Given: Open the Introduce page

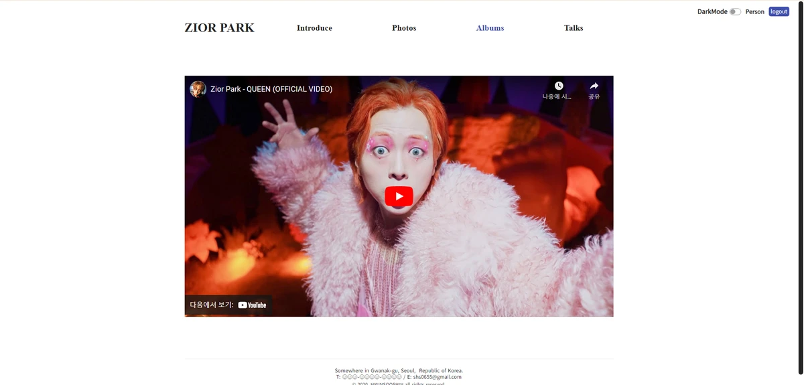Looking at the screenshot, I should [x=314, y=28].
